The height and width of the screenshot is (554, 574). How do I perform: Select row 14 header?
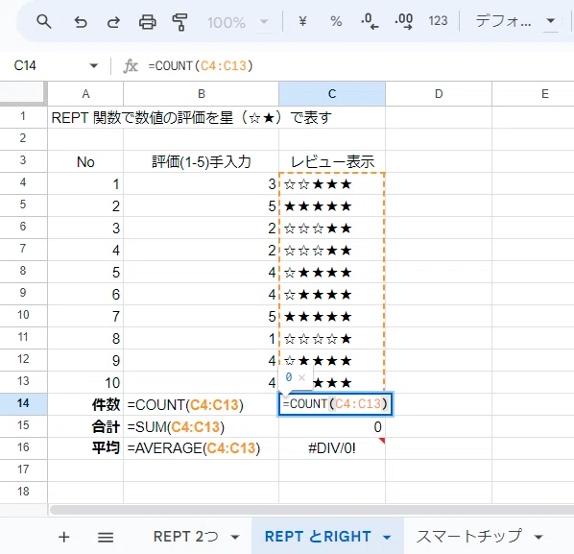tap(23, 403)
